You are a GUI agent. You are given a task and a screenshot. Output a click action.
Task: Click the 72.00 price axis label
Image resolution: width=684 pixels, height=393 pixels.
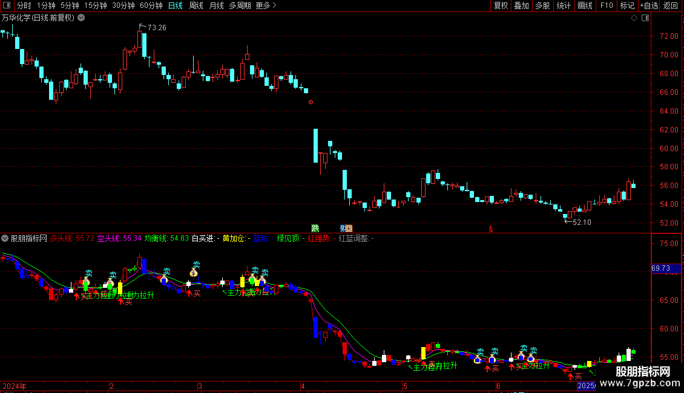click(x=669, y=36)
